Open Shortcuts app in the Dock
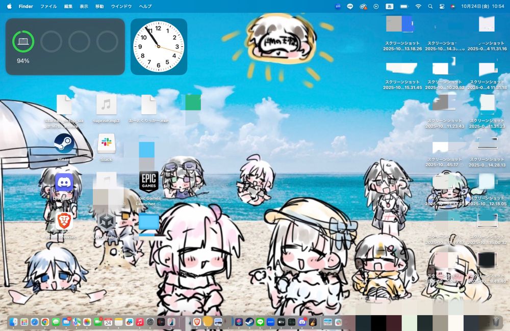Image resolution: width=510 pixels, height=331 pixels. 239,322
